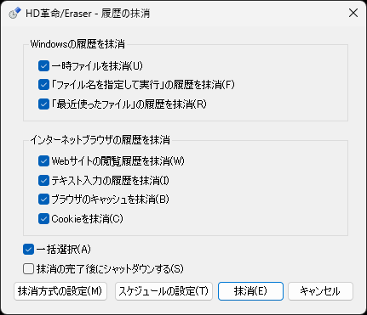The image size is (367, 315).
Task: Click the 一括選択(A) label text
Action: [64, 250]
